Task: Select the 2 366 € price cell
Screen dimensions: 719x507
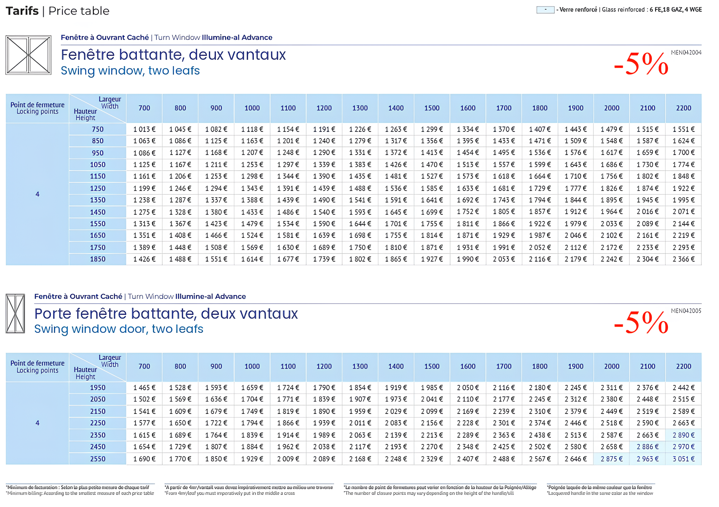Action: click(683, 259)
